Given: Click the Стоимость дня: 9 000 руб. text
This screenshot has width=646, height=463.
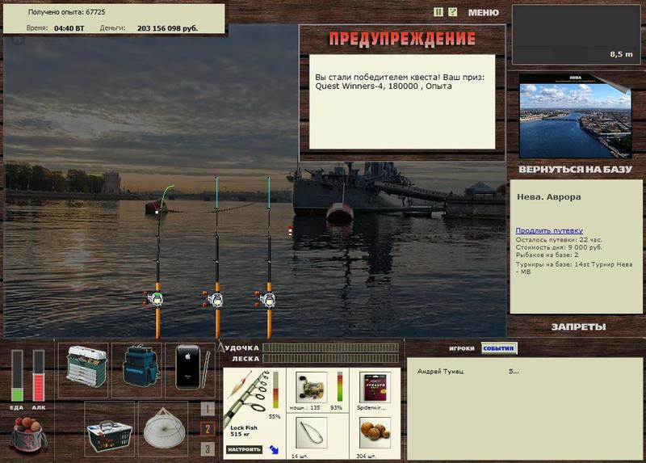Looking at the screenshot, I should click(559, 247).
